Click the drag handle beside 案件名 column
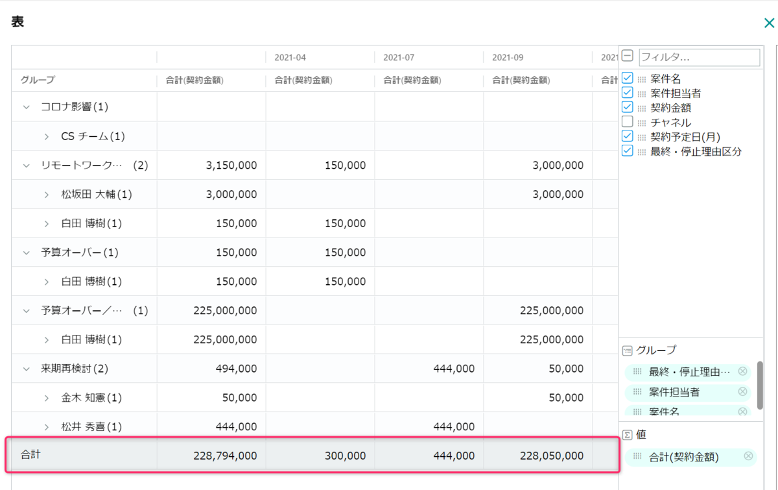The image size is (778, 490). [x=642, y=79]
